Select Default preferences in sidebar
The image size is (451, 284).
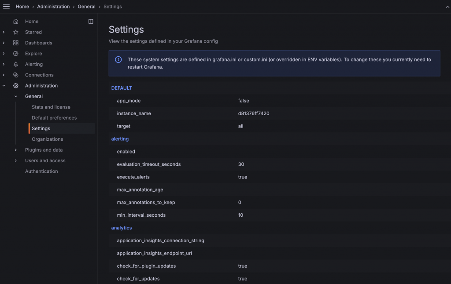(x=54, y=118)
